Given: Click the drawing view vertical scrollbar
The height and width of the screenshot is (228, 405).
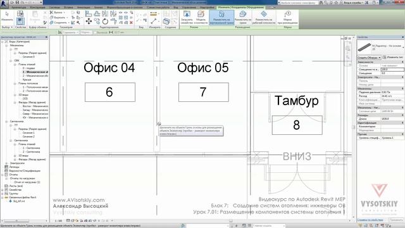Looking at the screenshot, I should pos(354,127).
